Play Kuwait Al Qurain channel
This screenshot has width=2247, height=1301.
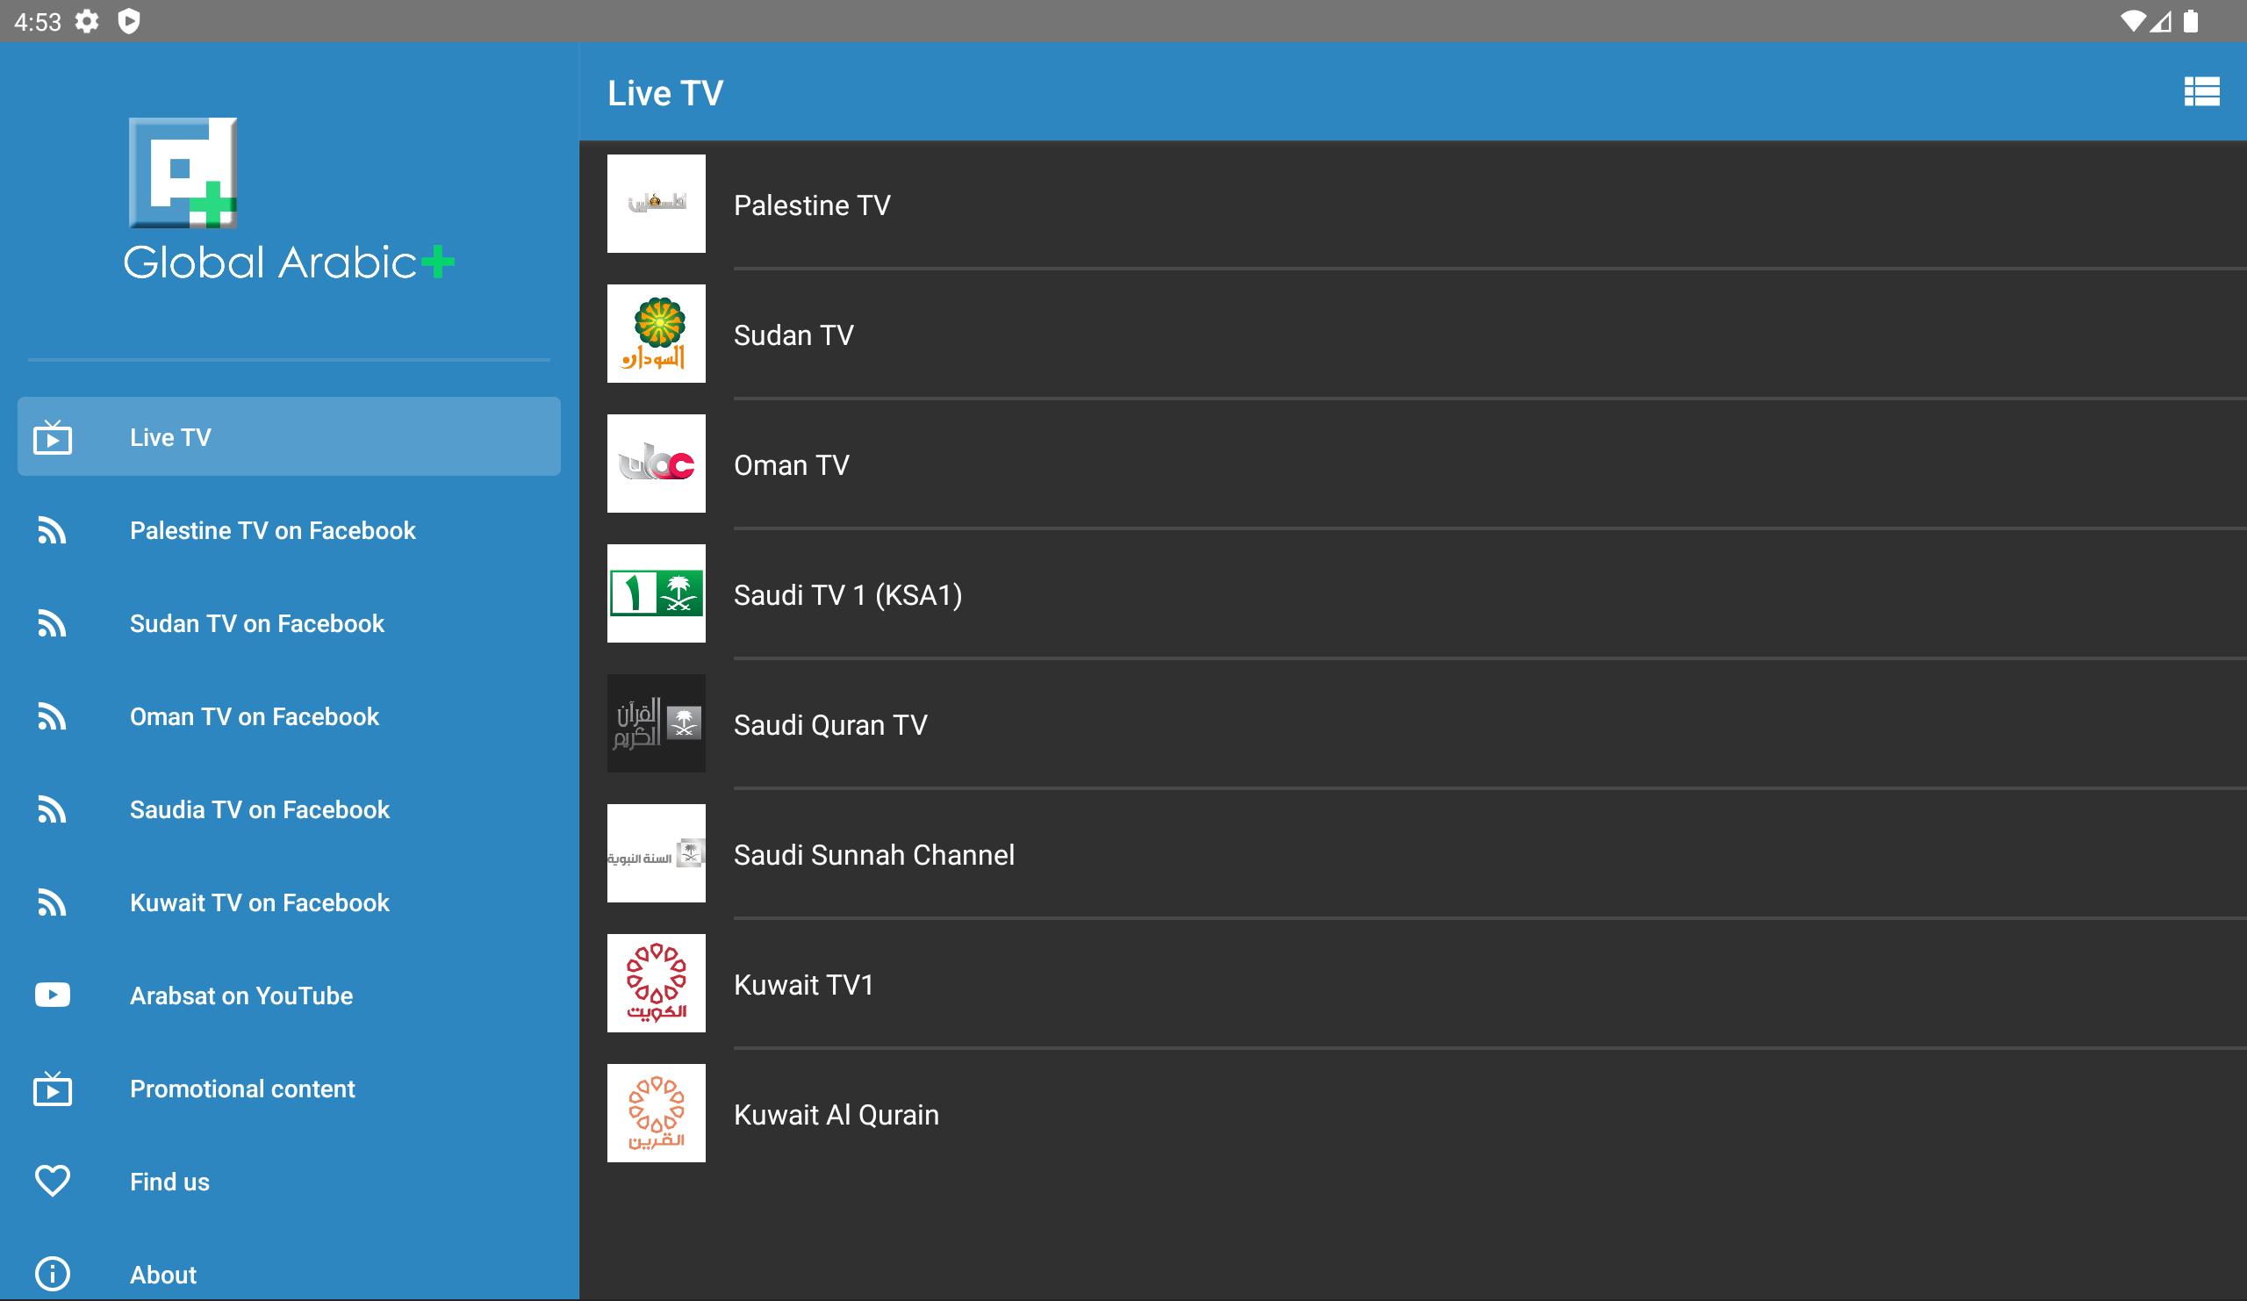[1413, 1114]
